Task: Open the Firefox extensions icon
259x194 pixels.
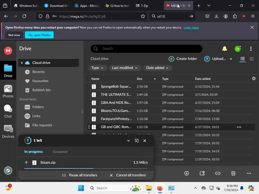Action: (235, 16)
